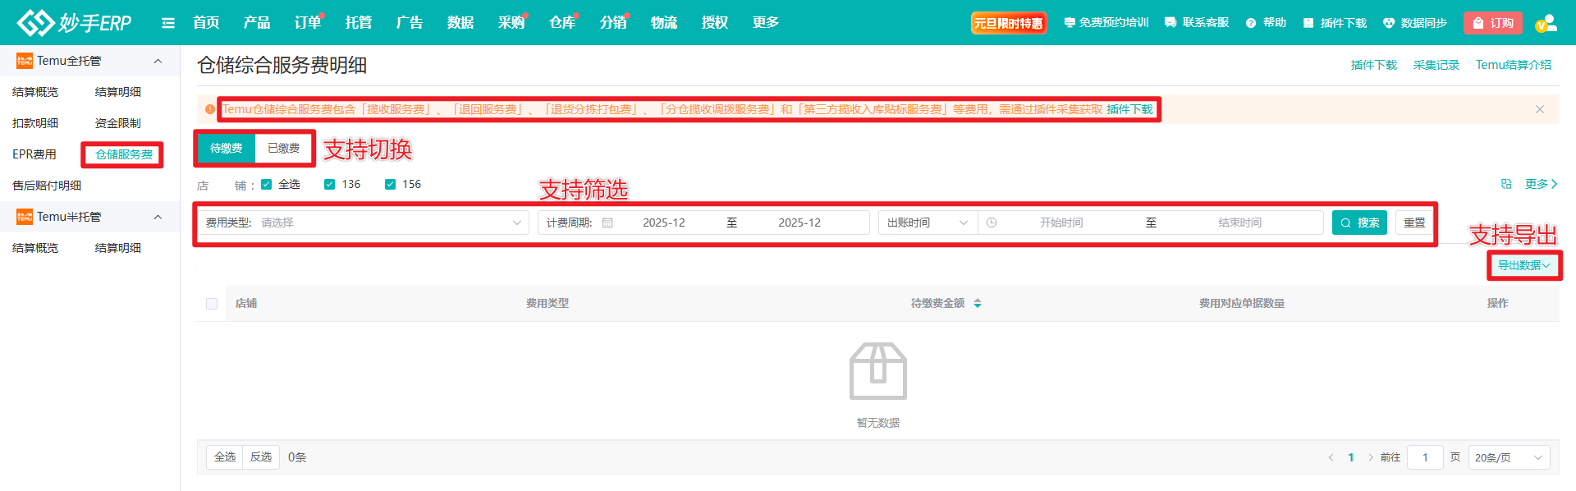Image resolution: width=1576 pixels, height=491 pixels.
Task: Click the Temu半托管 sidebar icon
Action: [25, 217]
